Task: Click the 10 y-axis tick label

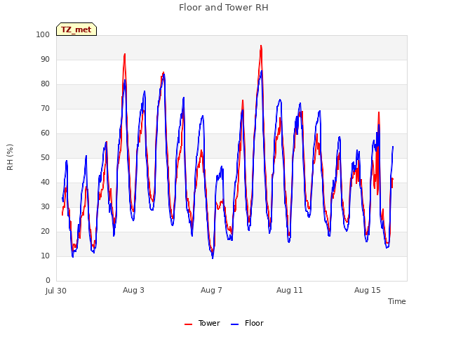Action: [x=45, y=256]
